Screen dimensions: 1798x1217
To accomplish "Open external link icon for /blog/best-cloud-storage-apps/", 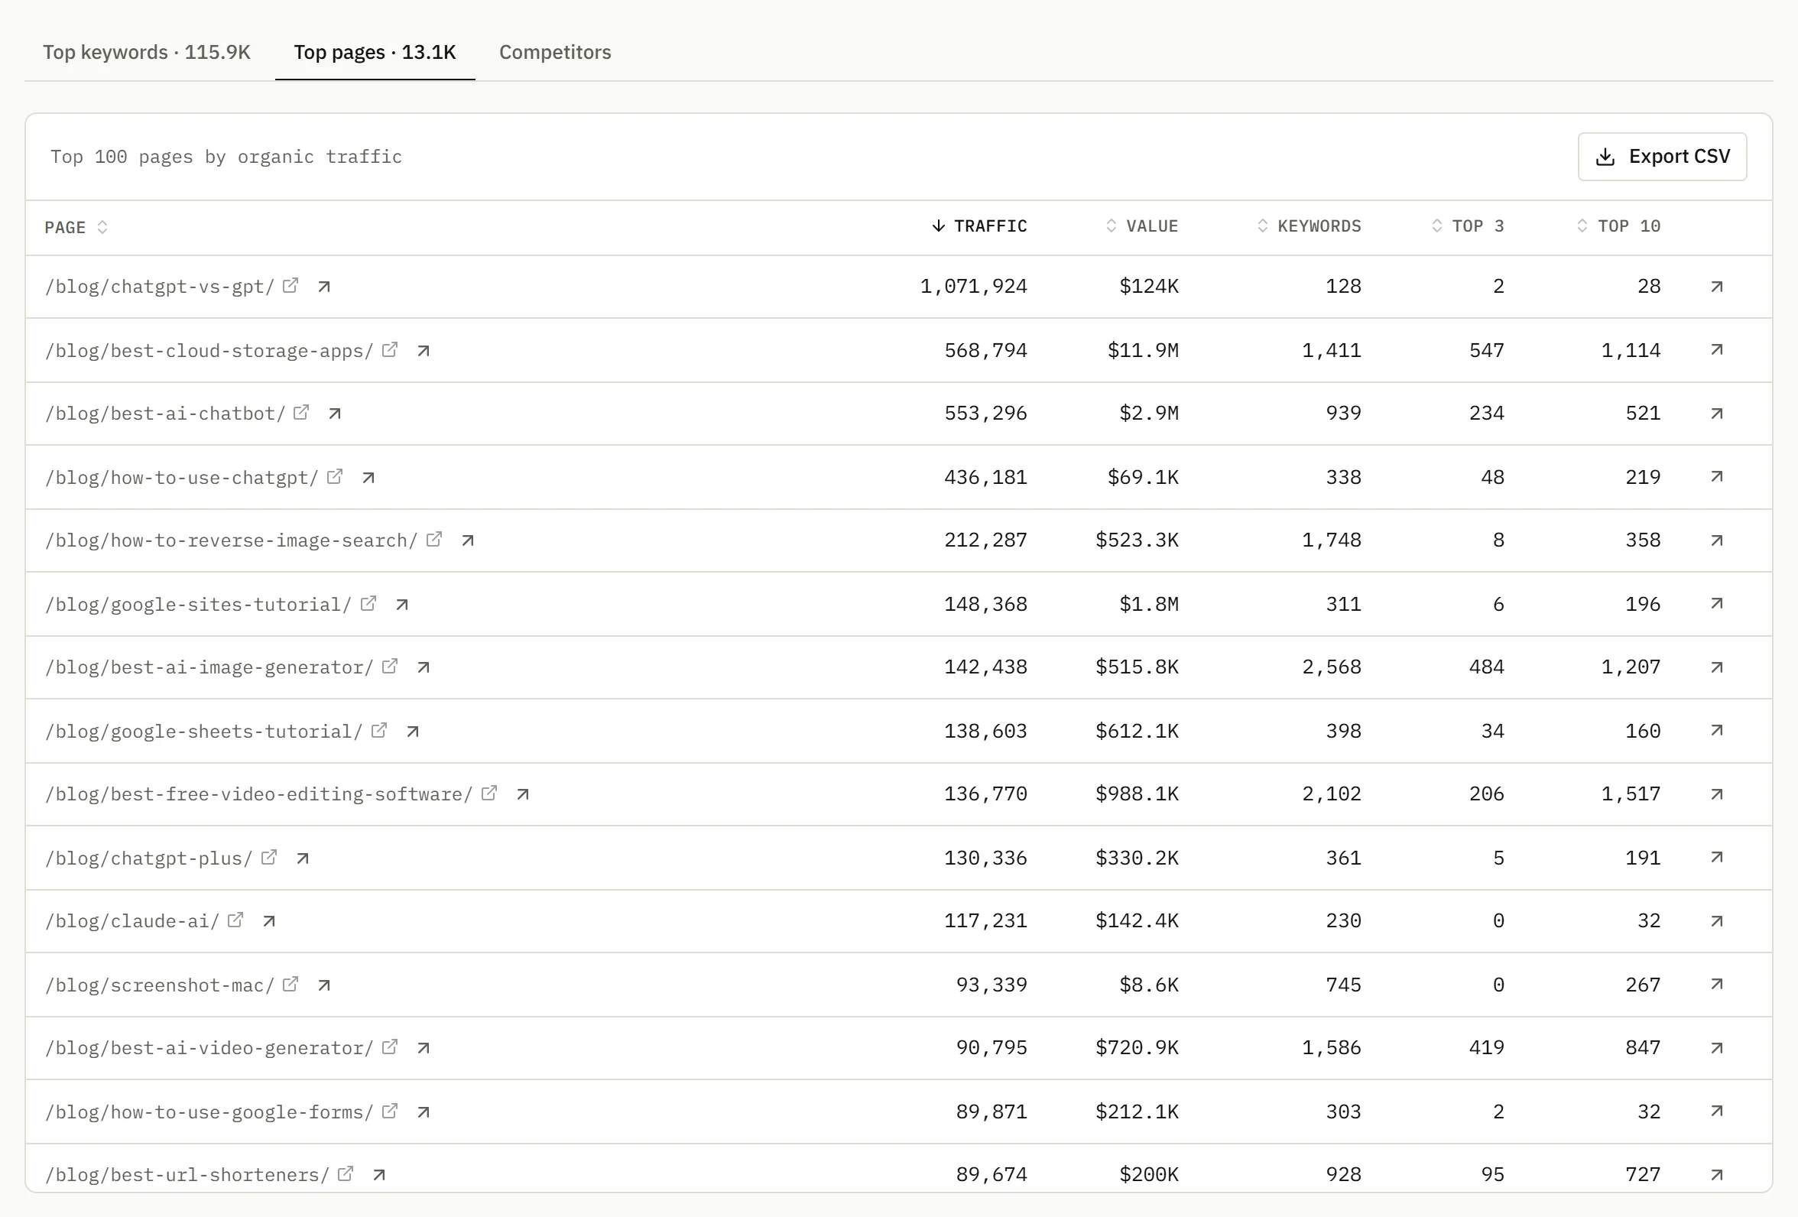I will 390,349.
